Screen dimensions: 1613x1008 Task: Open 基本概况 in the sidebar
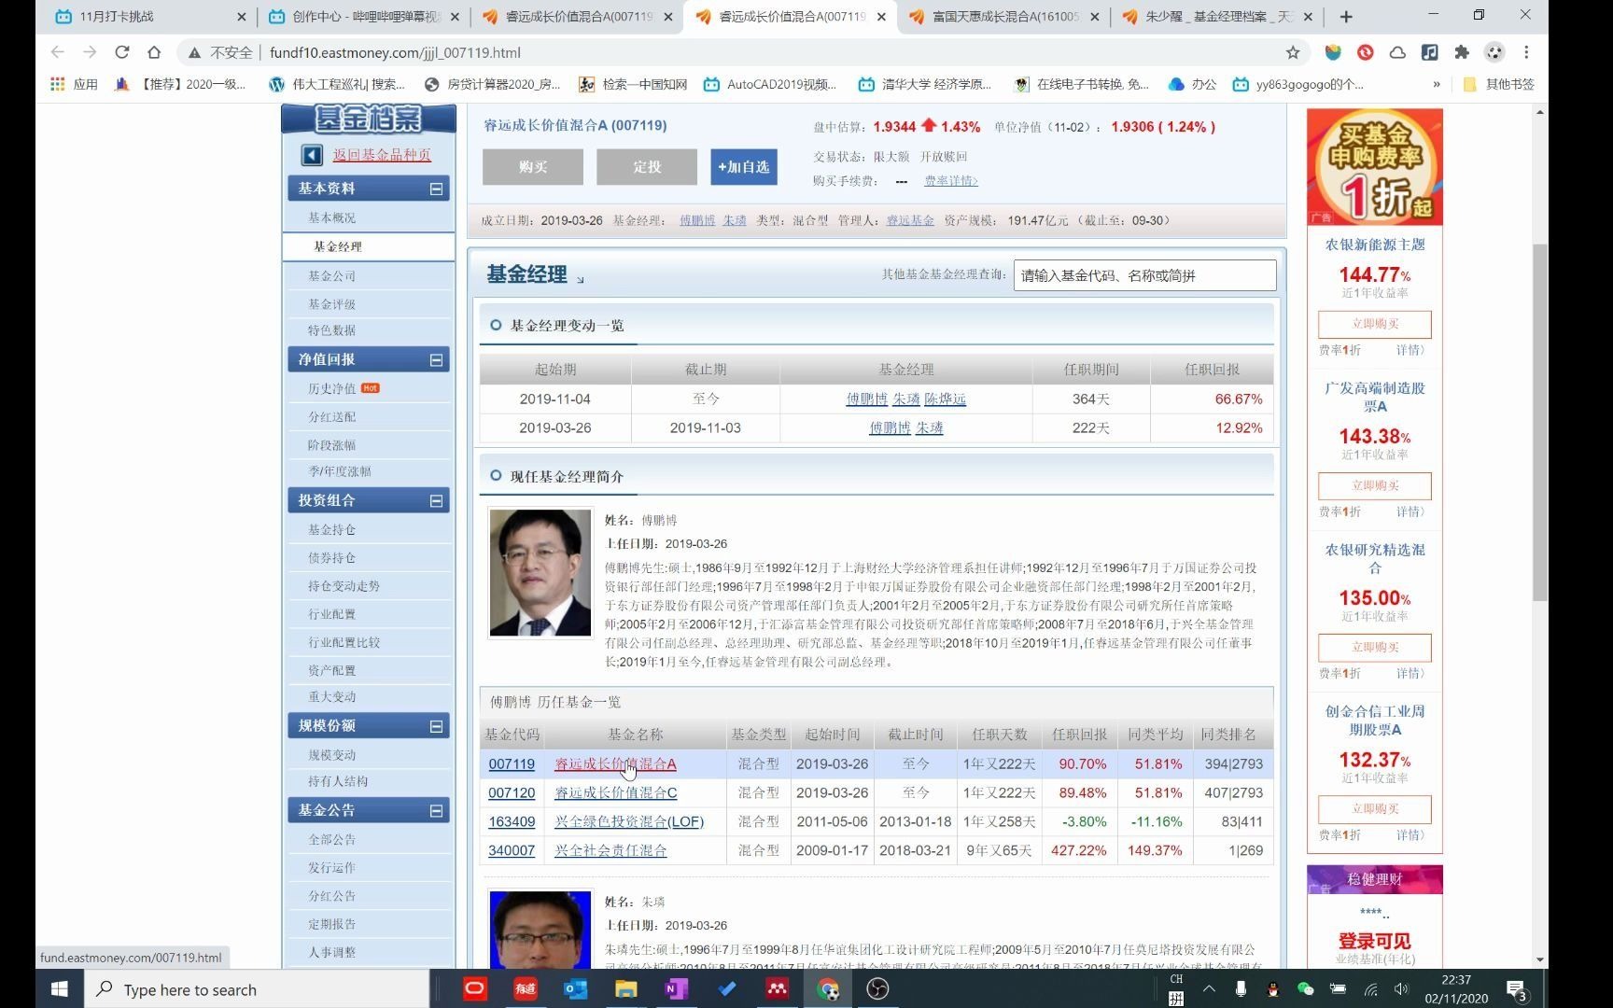331,217
